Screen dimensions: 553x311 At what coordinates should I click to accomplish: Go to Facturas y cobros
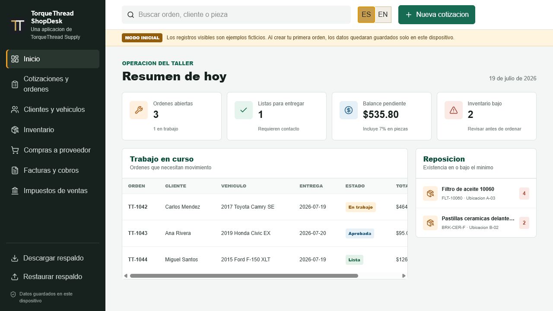tap(53, 171)
